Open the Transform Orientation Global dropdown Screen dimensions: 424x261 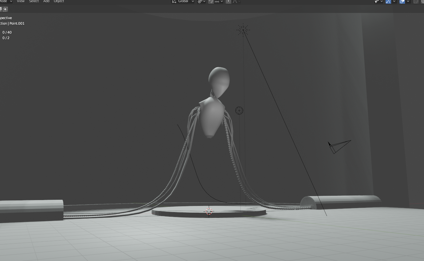pos(183,2)
